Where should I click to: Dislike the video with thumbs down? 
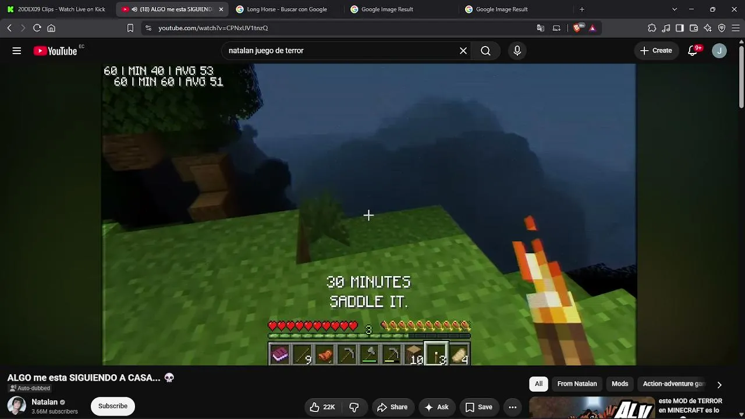tap(354, 407)
